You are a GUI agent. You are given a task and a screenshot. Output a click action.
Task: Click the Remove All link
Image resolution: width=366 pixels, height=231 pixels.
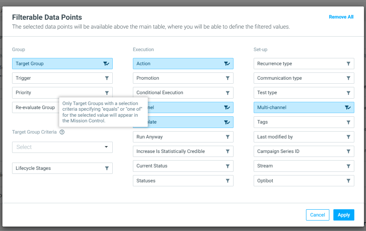(341, 17)
